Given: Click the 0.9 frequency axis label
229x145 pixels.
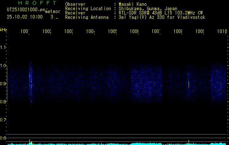Looking at the screenshot, I should (x=3, y=83).
